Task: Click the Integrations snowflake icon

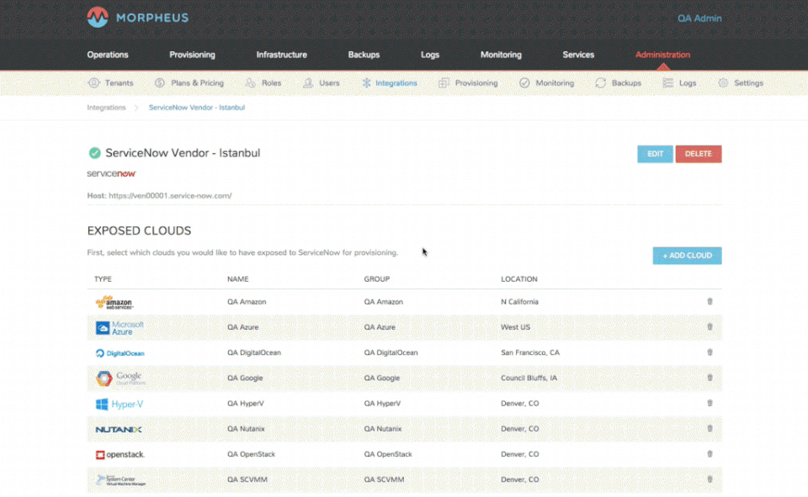Action: tap(366, 82)
